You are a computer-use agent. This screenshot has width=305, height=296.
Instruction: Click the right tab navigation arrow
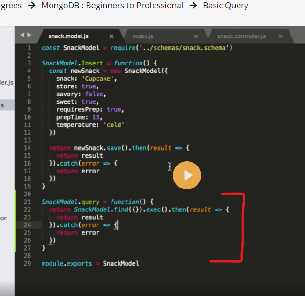pos(29,35)
